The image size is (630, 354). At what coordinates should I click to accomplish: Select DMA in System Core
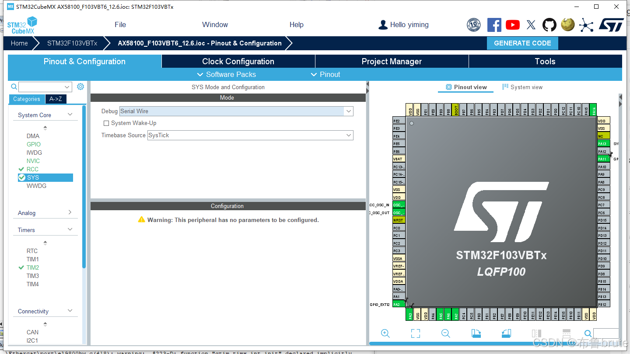[33, 136]
